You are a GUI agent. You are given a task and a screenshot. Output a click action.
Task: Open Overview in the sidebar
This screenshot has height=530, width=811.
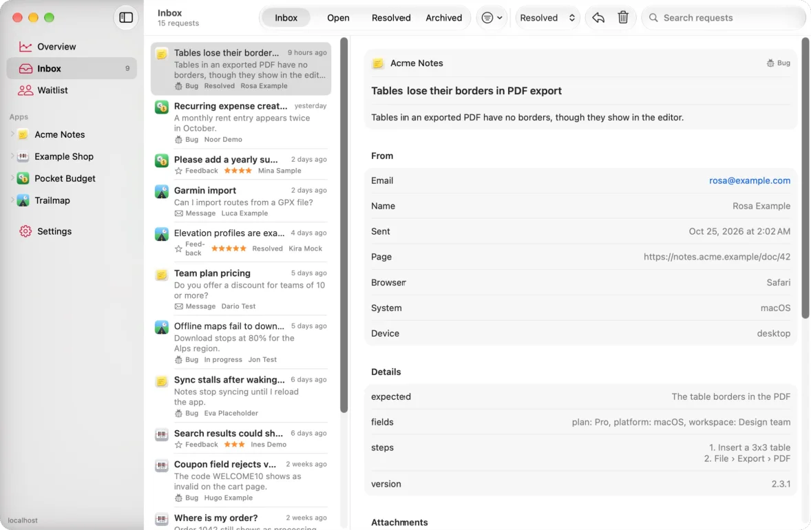(x=72, y=47)
